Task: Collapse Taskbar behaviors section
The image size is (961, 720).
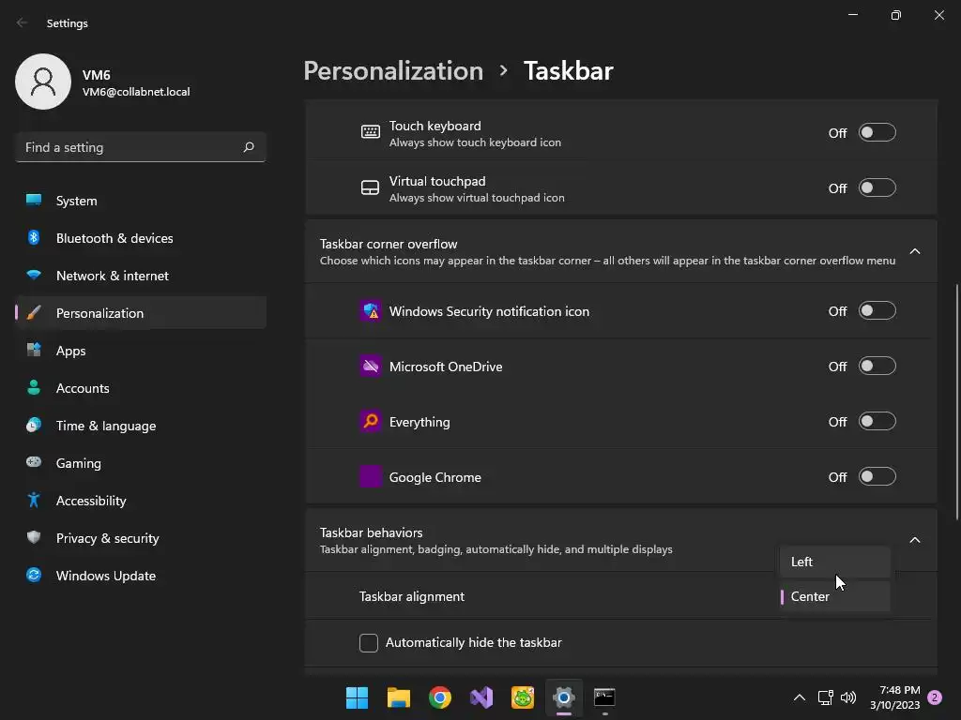Action: point(915,540)
